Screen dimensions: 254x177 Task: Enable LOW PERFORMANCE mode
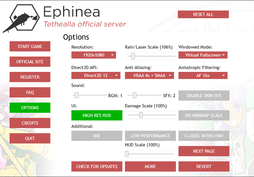[150, 136]
